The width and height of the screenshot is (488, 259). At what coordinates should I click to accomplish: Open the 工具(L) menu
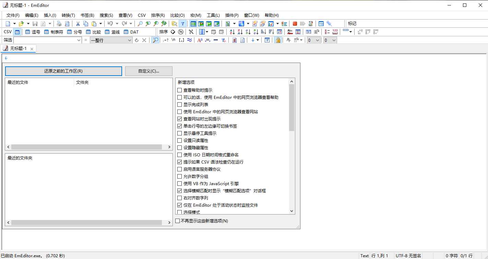(x=213, y=15)
